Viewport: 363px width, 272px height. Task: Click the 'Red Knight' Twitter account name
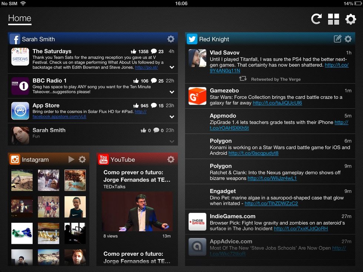(x=214, y=39)
